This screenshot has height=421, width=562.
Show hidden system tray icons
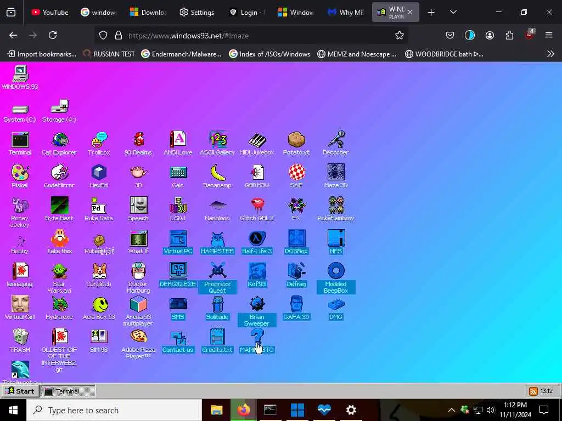tap(452, 410)
